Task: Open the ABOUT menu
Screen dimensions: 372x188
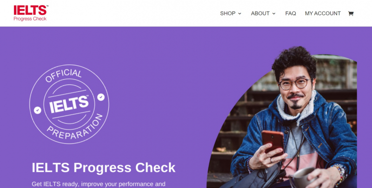Action: pos(263,13)
